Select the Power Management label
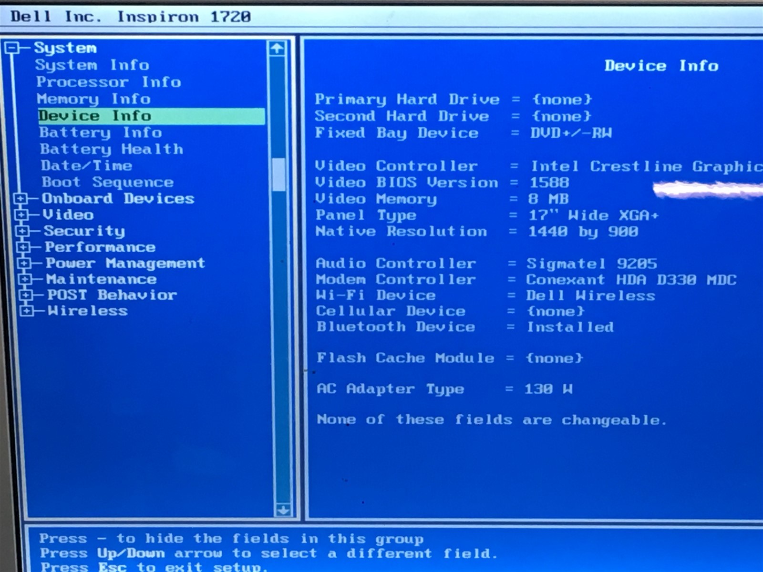 pyautogui.click(x=125, y=263)
